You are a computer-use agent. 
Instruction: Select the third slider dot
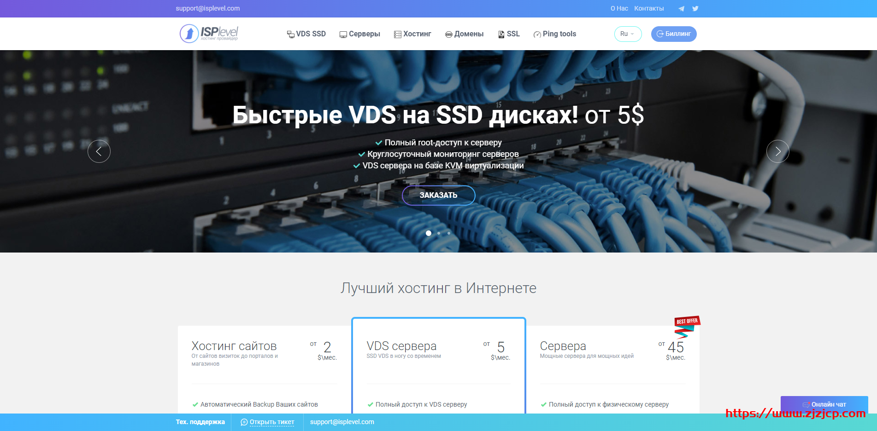pos(449,233)
